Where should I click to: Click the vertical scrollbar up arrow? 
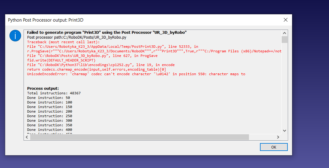(284, 33)
